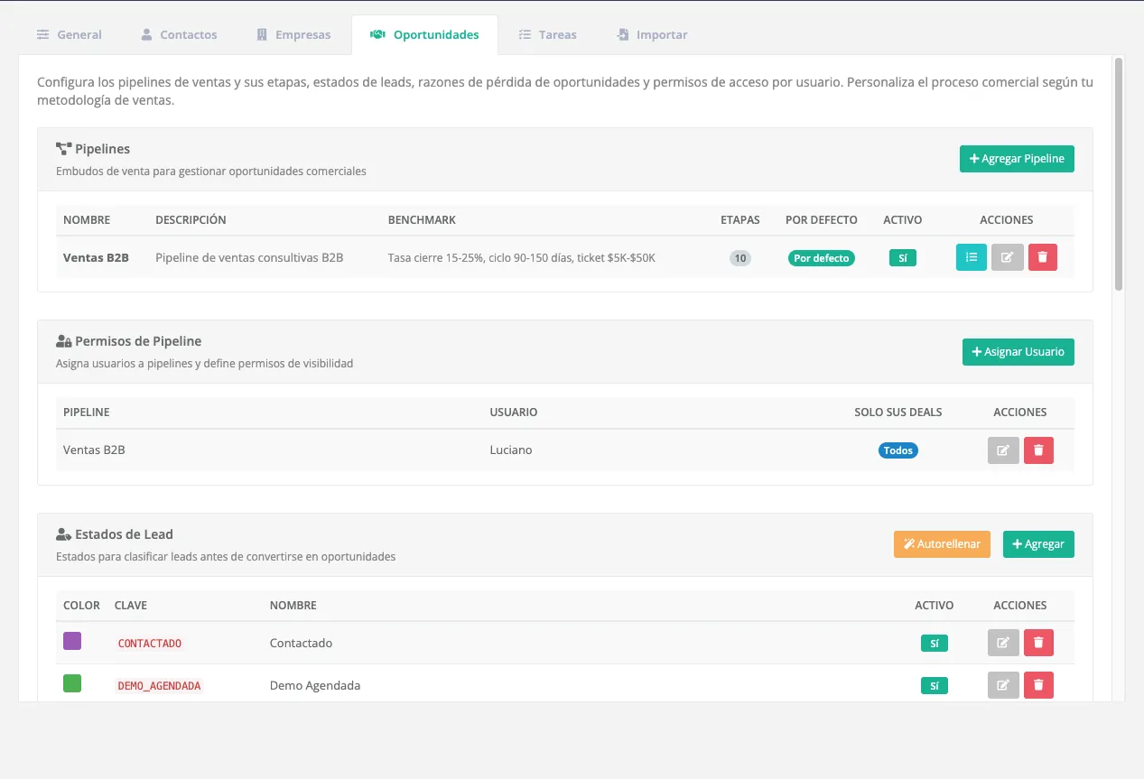
Task: Click the user name Luciano
Action: click(511, 450)
